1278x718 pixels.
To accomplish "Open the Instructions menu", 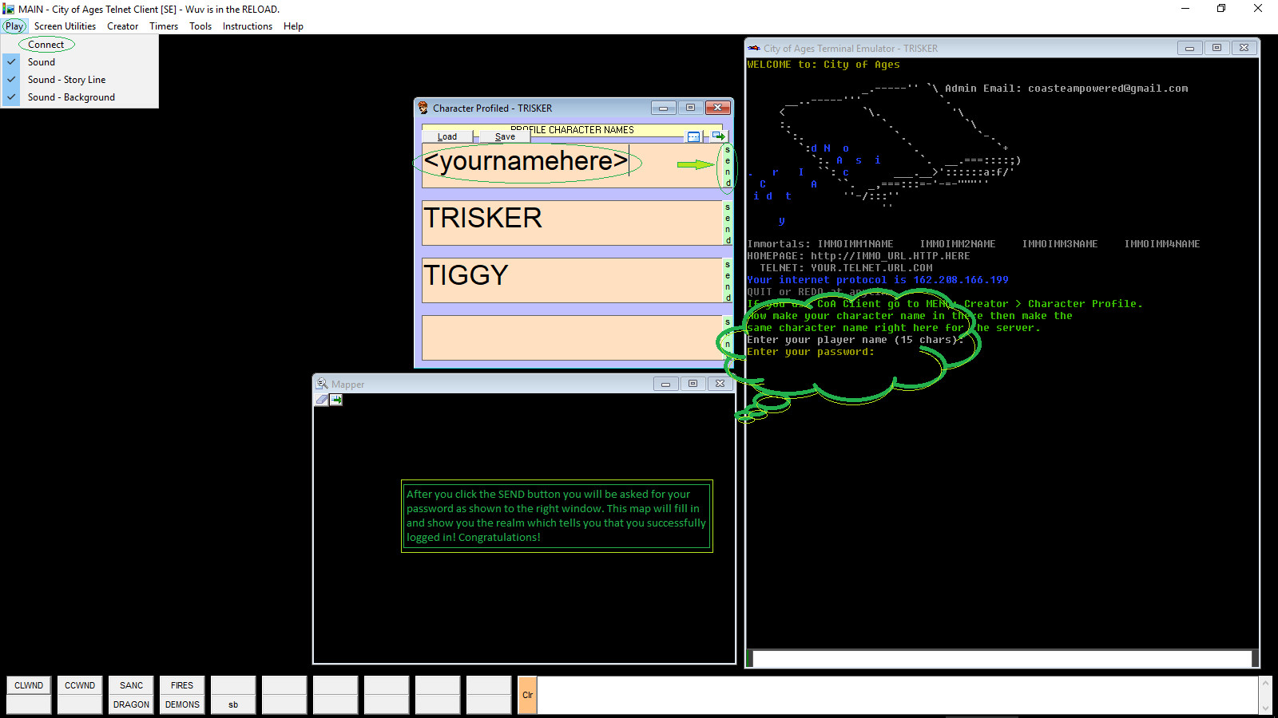I will (x=247, y=26).
